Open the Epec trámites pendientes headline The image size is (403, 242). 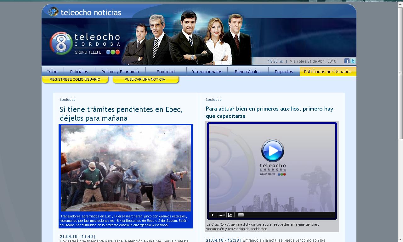tap(121, 114)
